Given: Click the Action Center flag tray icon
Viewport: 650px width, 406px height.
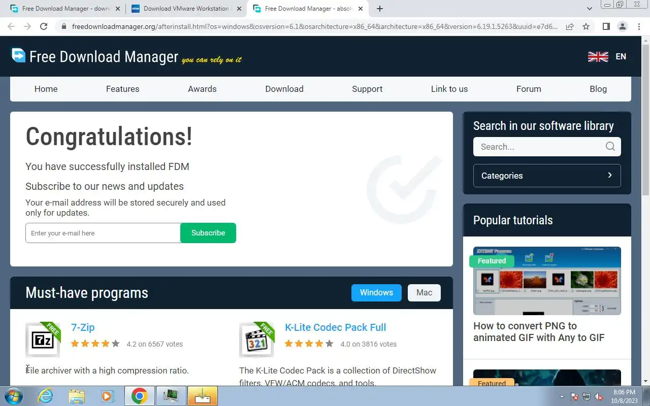Looking at the screenshot, I should 574,396.
